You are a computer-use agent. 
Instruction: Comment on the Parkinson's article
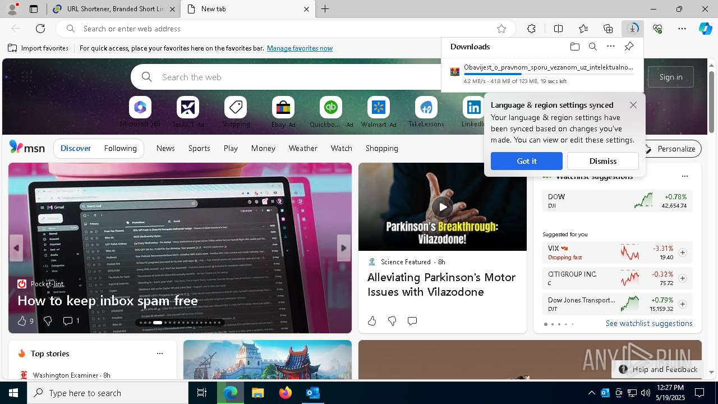412,321
